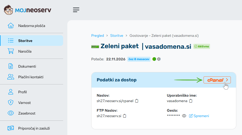Click the people icon beside Plačilni kontakti

(x=11, y=77)
